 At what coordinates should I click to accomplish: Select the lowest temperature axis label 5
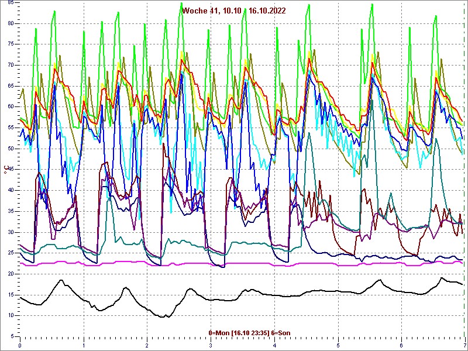(12, 337)
